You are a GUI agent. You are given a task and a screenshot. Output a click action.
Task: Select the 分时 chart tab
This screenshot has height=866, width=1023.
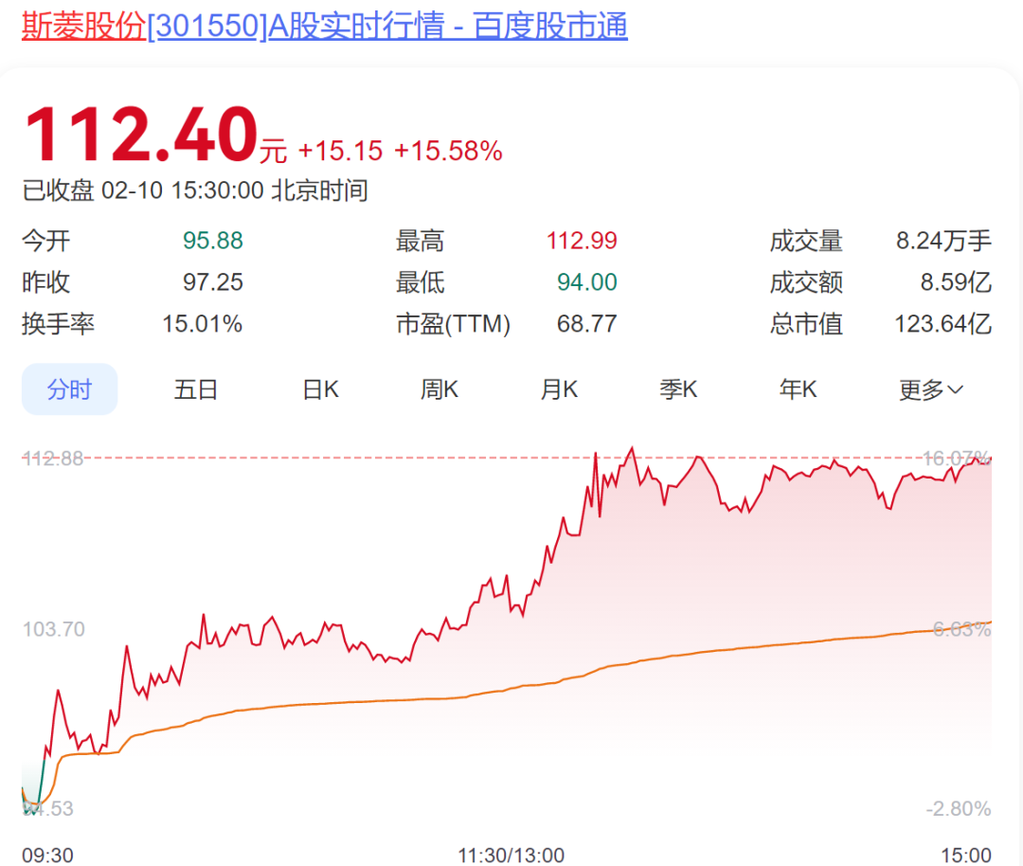(x=70, y=389)
